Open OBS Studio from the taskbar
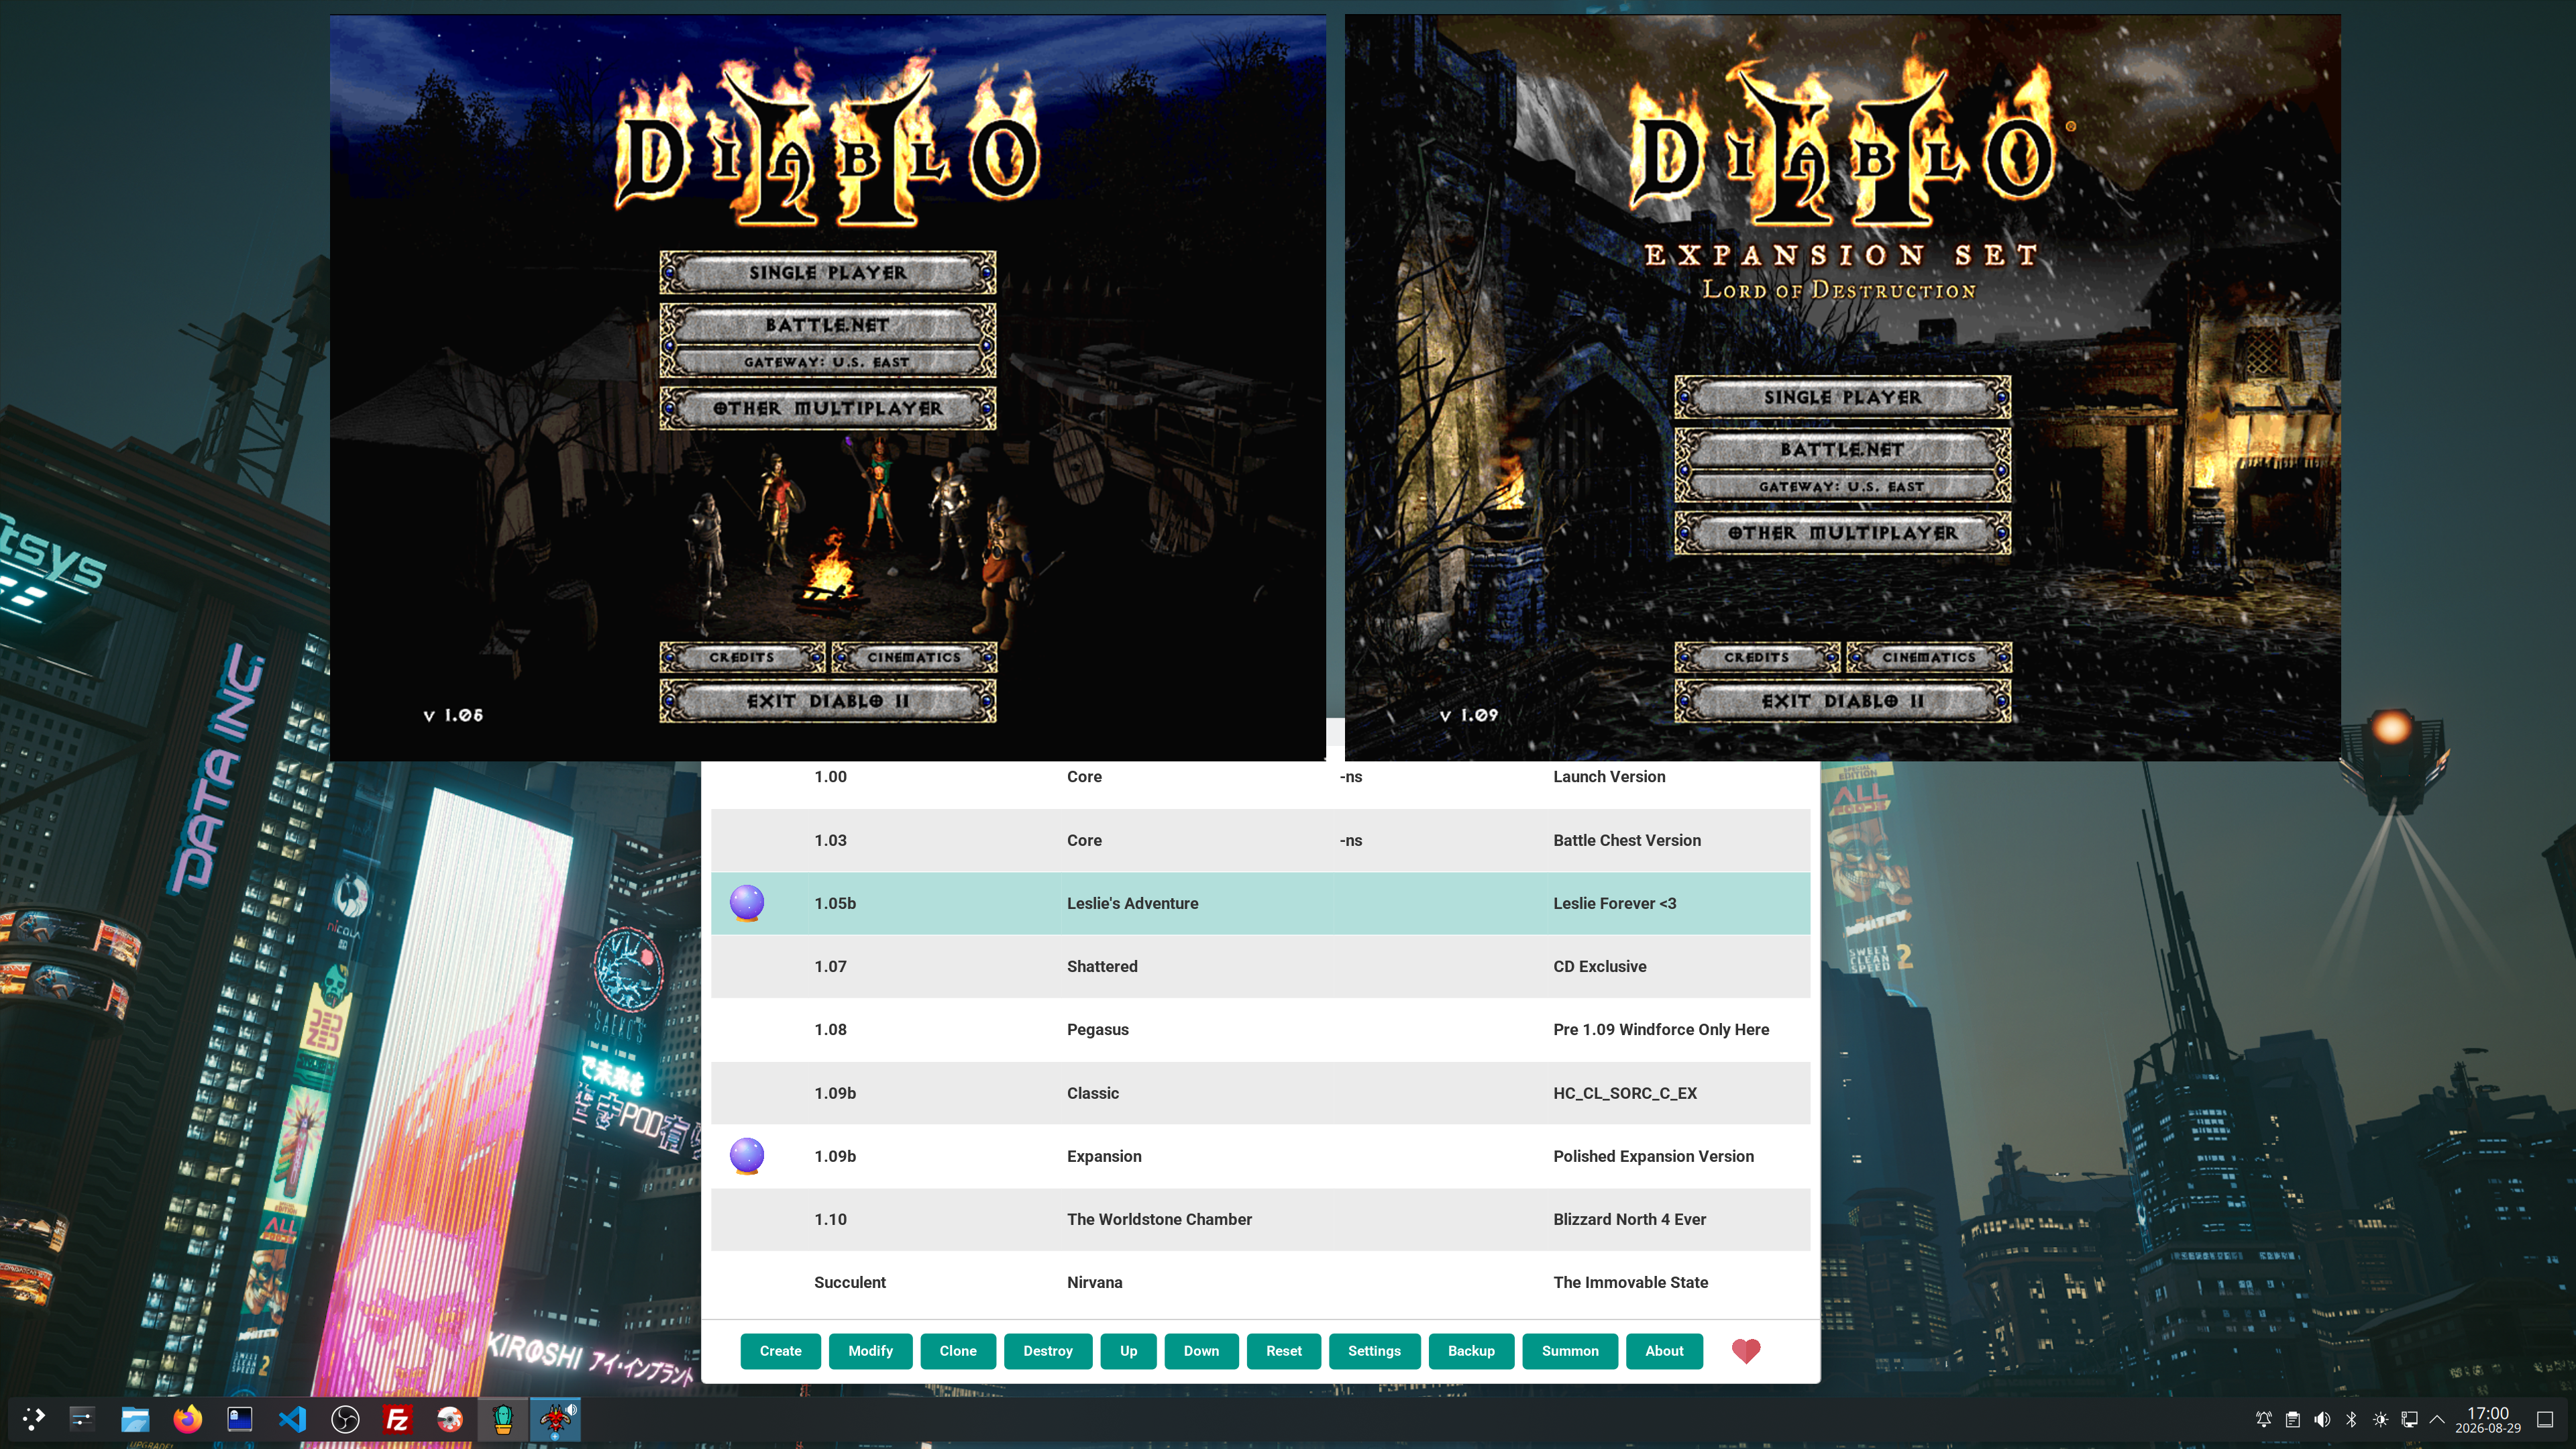The image size is (2576, 1449). tap(345, 1418)
